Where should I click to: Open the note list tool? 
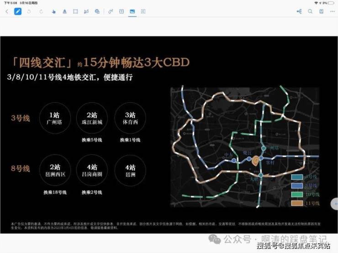click(x=143, y=11)
